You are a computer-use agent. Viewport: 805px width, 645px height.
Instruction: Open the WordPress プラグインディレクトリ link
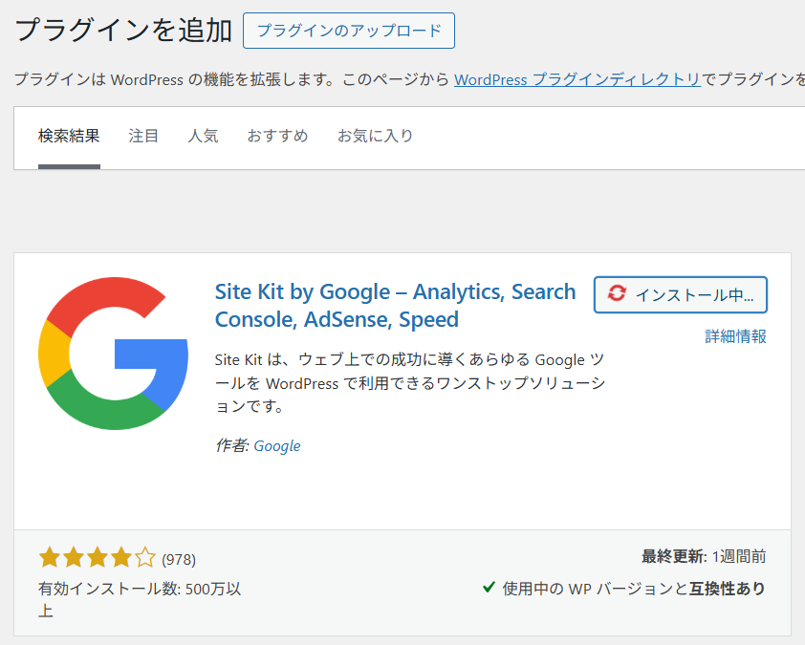577,79
